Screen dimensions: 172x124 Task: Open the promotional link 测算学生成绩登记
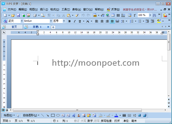coord(140,9)
